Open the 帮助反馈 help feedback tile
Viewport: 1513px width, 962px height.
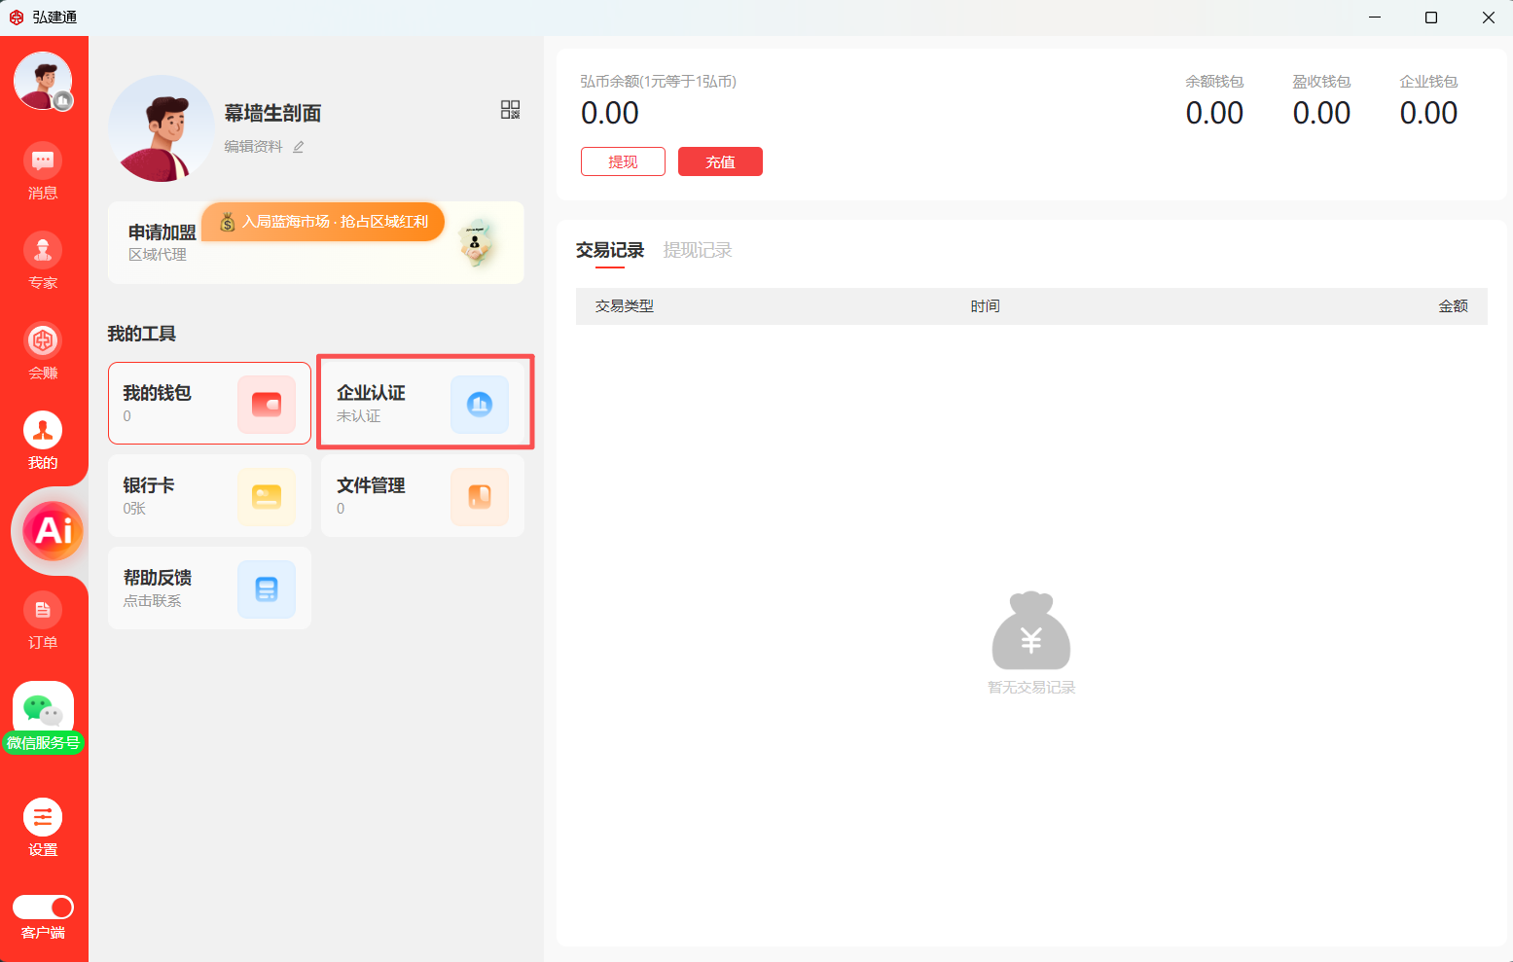coord(209,588)
